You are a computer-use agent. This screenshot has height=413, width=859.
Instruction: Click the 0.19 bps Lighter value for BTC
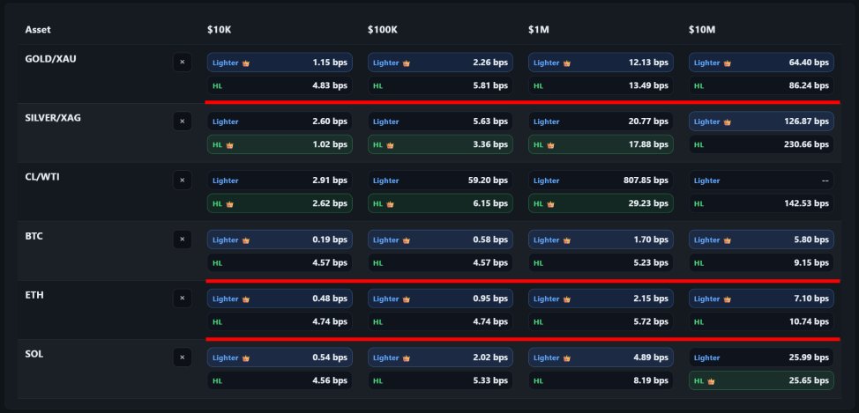pos(330,240)
